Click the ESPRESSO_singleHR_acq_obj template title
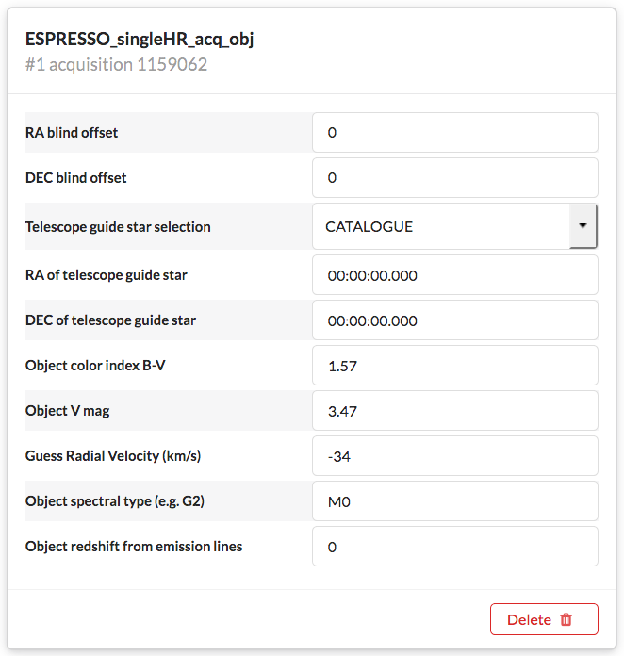 tap(140, 39)
